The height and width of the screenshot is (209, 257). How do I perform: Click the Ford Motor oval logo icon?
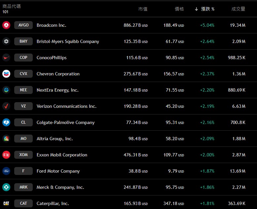pyautogui.click(x=6, y=171)
